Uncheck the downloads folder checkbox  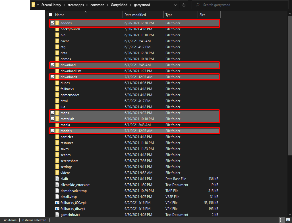pos(52,77)
